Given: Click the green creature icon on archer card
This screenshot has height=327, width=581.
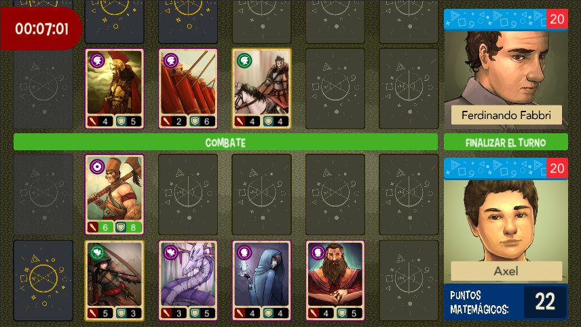Looking at the screenshot, I should pyautogui.click(x=98, y=253).
